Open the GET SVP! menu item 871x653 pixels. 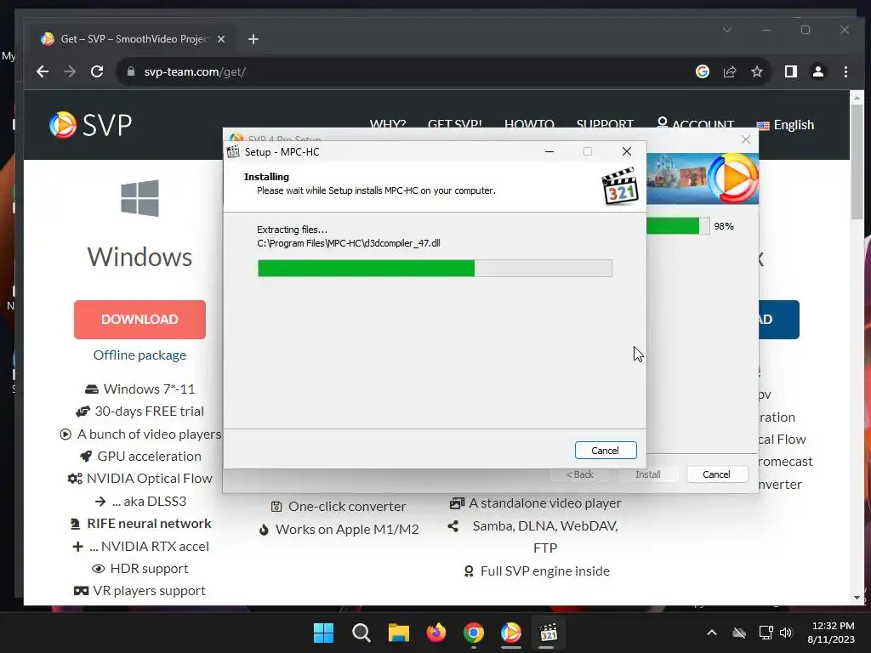click(454, 124)
